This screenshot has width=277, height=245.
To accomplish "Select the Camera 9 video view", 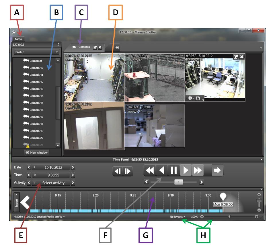I will coord(94,78).
